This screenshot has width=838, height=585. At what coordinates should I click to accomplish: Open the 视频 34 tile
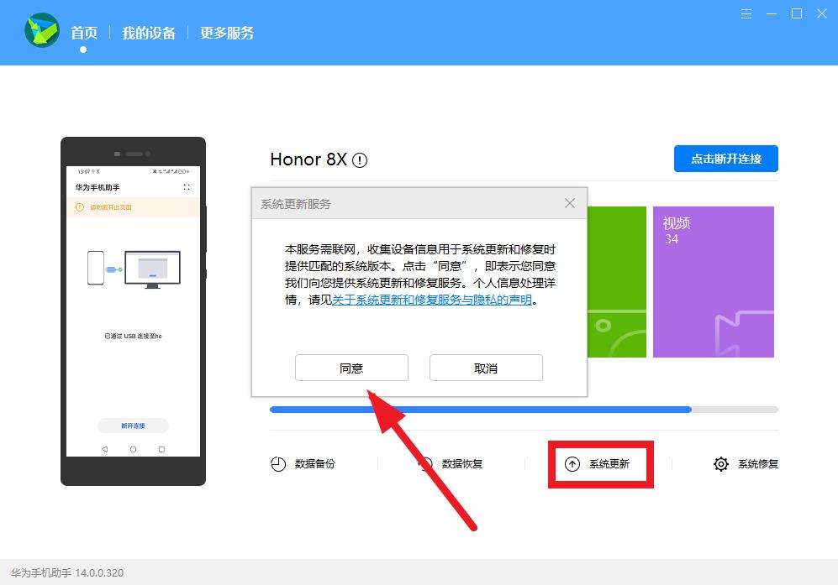coord(714,282)
